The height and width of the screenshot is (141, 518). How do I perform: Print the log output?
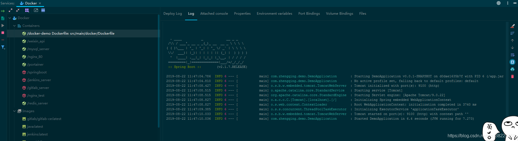point(512,69)
